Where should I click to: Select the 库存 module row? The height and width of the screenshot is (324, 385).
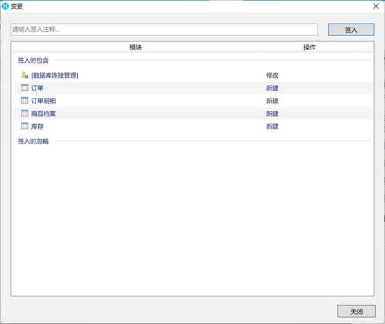coord(193,126)
